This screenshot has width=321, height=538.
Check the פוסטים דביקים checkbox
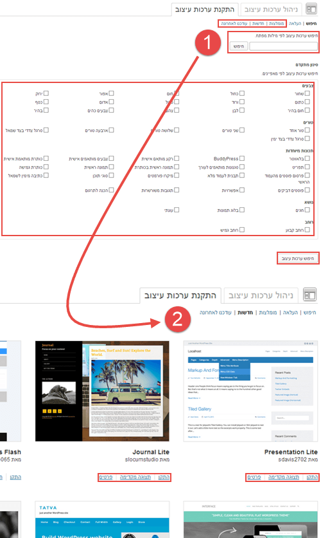point(308,190)
